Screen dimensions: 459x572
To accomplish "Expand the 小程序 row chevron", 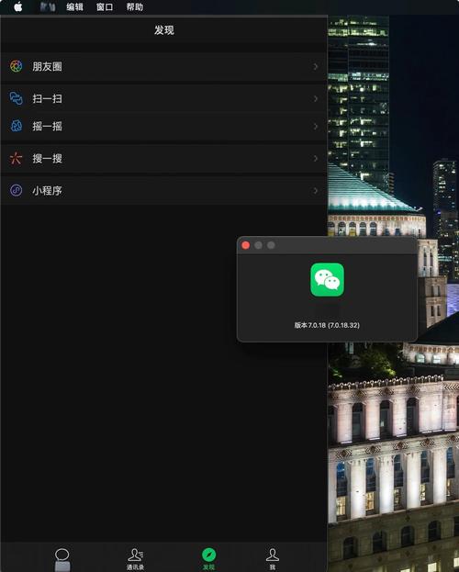I will click(316, 191).
